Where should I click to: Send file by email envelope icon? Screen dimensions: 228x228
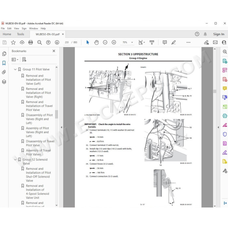click(215, 42)
